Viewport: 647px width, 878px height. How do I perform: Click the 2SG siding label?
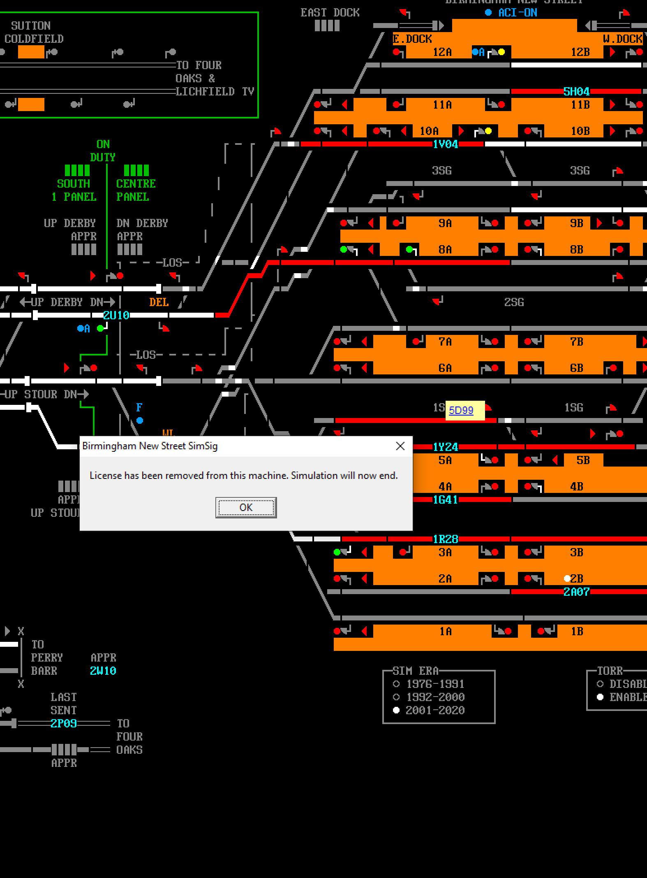point(514,302)
